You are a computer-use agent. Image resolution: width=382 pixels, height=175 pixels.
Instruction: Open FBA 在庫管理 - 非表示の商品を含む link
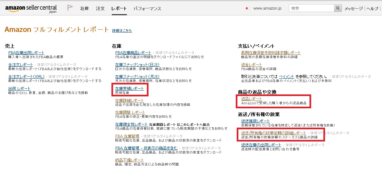(x=147, y=148)
